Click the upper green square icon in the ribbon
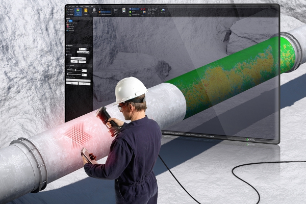Screen dimensions: 306x204 130,12
